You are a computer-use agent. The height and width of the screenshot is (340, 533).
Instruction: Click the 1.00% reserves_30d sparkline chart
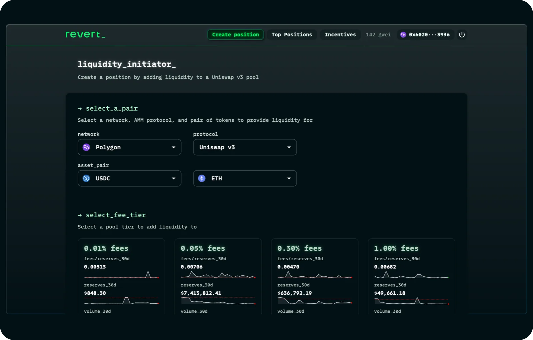[412, 301]
